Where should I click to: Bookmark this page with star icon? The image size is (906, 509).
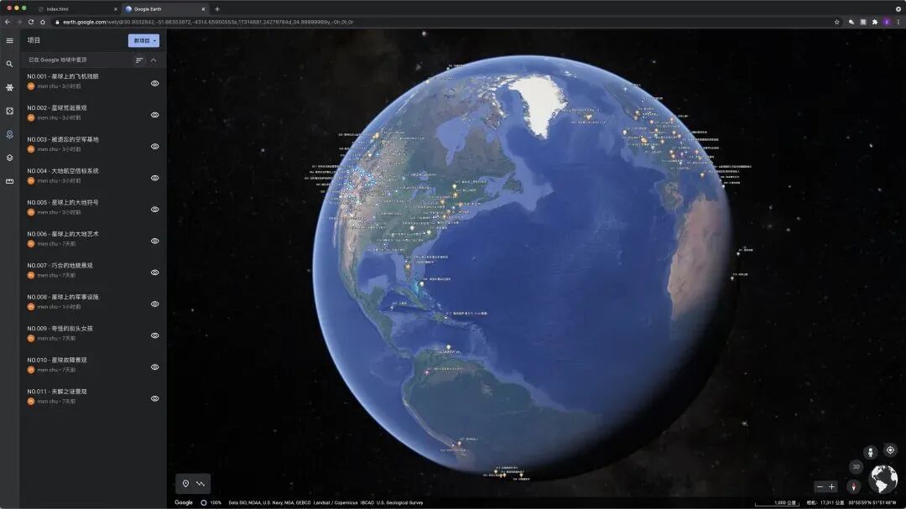(836, 22)
